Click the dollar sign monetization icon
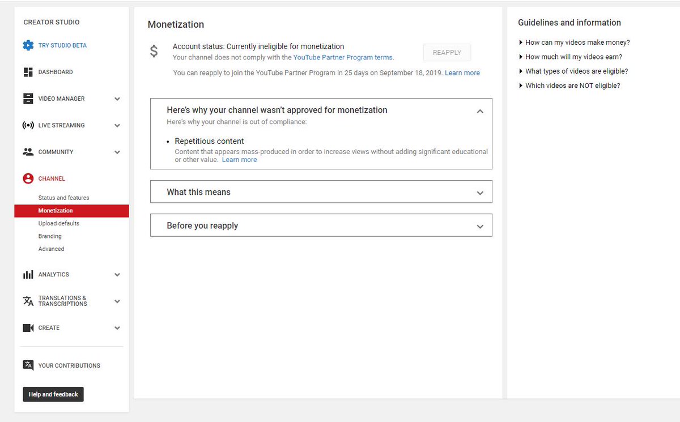The height and width of the screenshot is (422, 680). (x=154, y=52)
